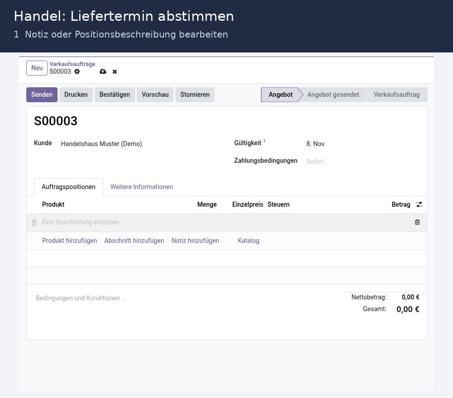453x398 pixels.
Task: Confirm the quotation with Bestätigen
Action: click(115, 95)
